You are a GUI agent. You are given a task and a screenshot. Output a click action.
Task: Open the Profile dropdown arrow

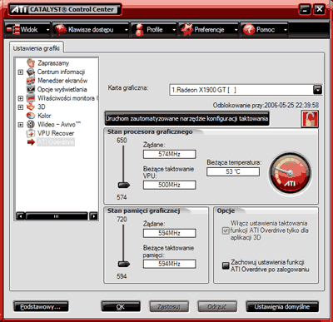coord(174,30)
